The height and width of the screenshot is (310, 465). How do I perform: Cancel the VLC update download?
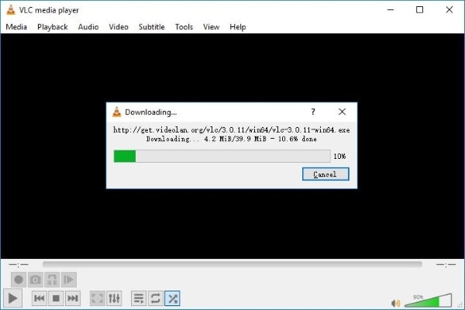pos(325,174)
